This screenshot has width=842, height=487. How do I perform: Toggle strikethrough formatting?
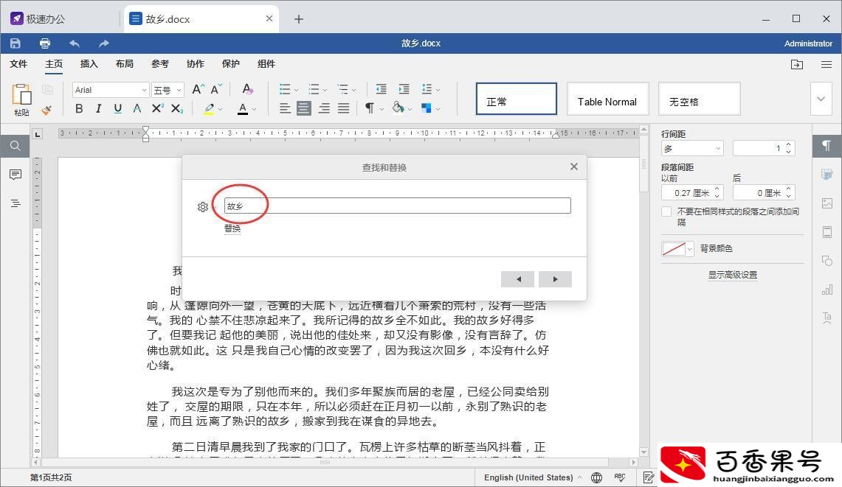point(137,109)
